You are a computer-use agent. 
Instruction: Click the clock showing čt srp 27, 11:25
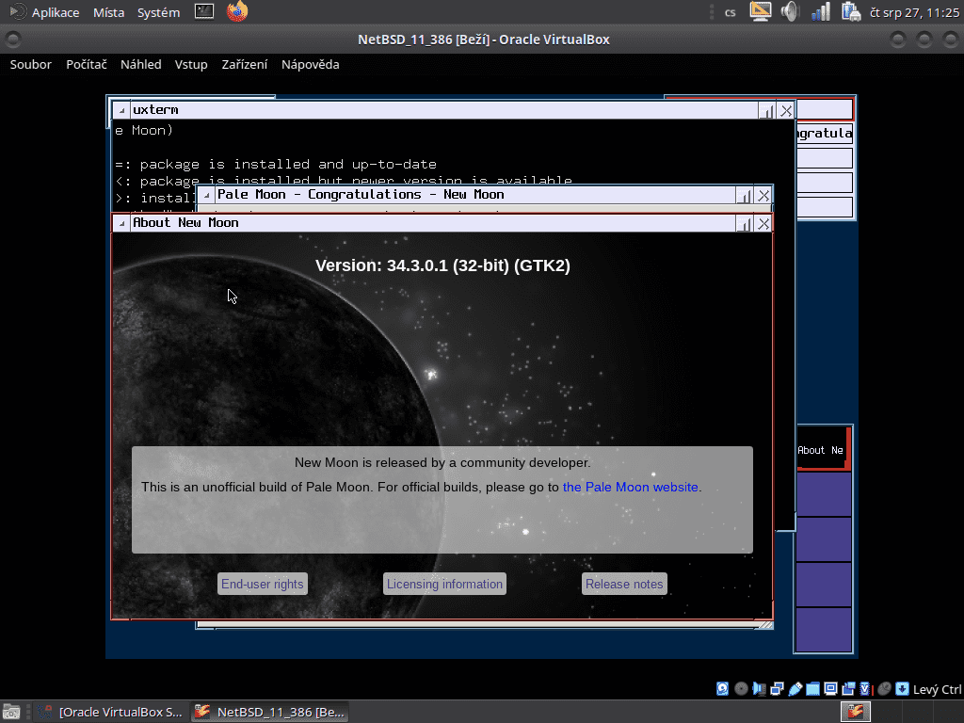pos(914,11)
